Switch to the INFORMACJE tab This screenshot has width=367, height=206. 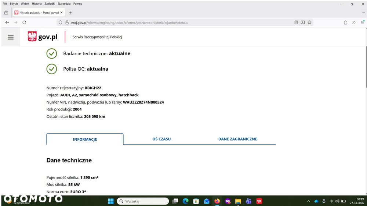(85, 139)
